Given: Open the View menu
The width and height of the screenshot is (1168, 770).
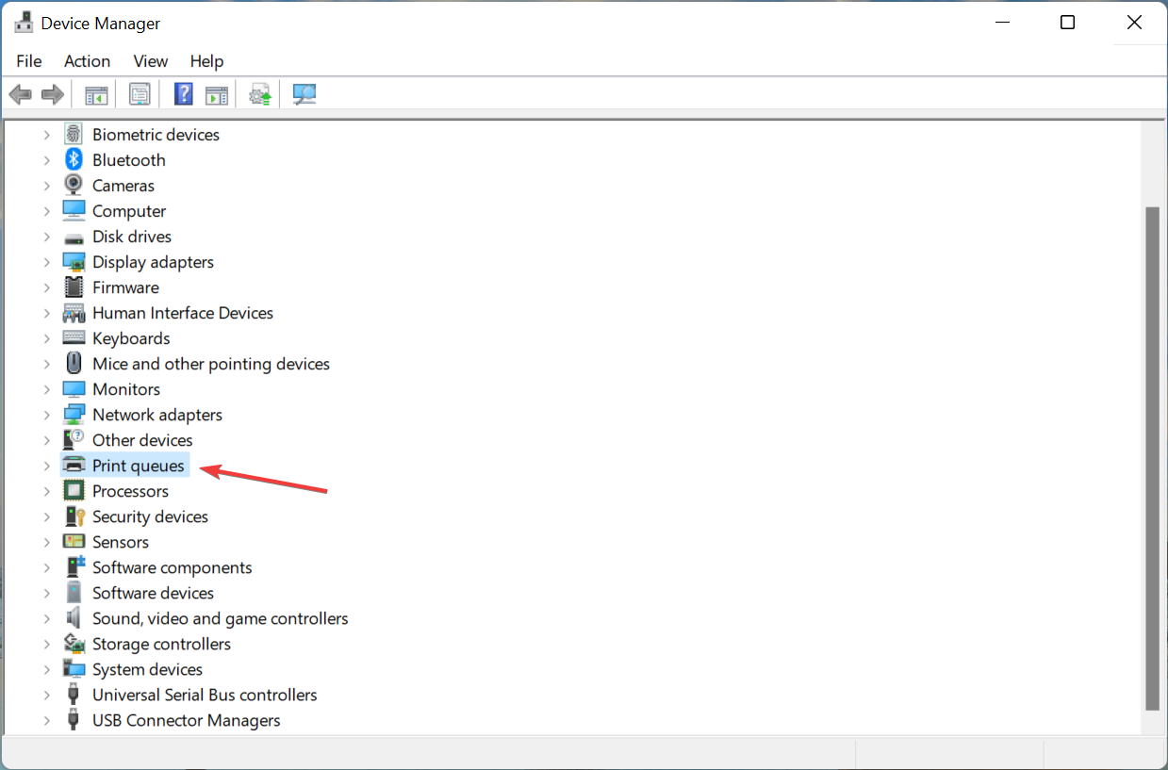Looking at the screenshot, I should 150,60.
